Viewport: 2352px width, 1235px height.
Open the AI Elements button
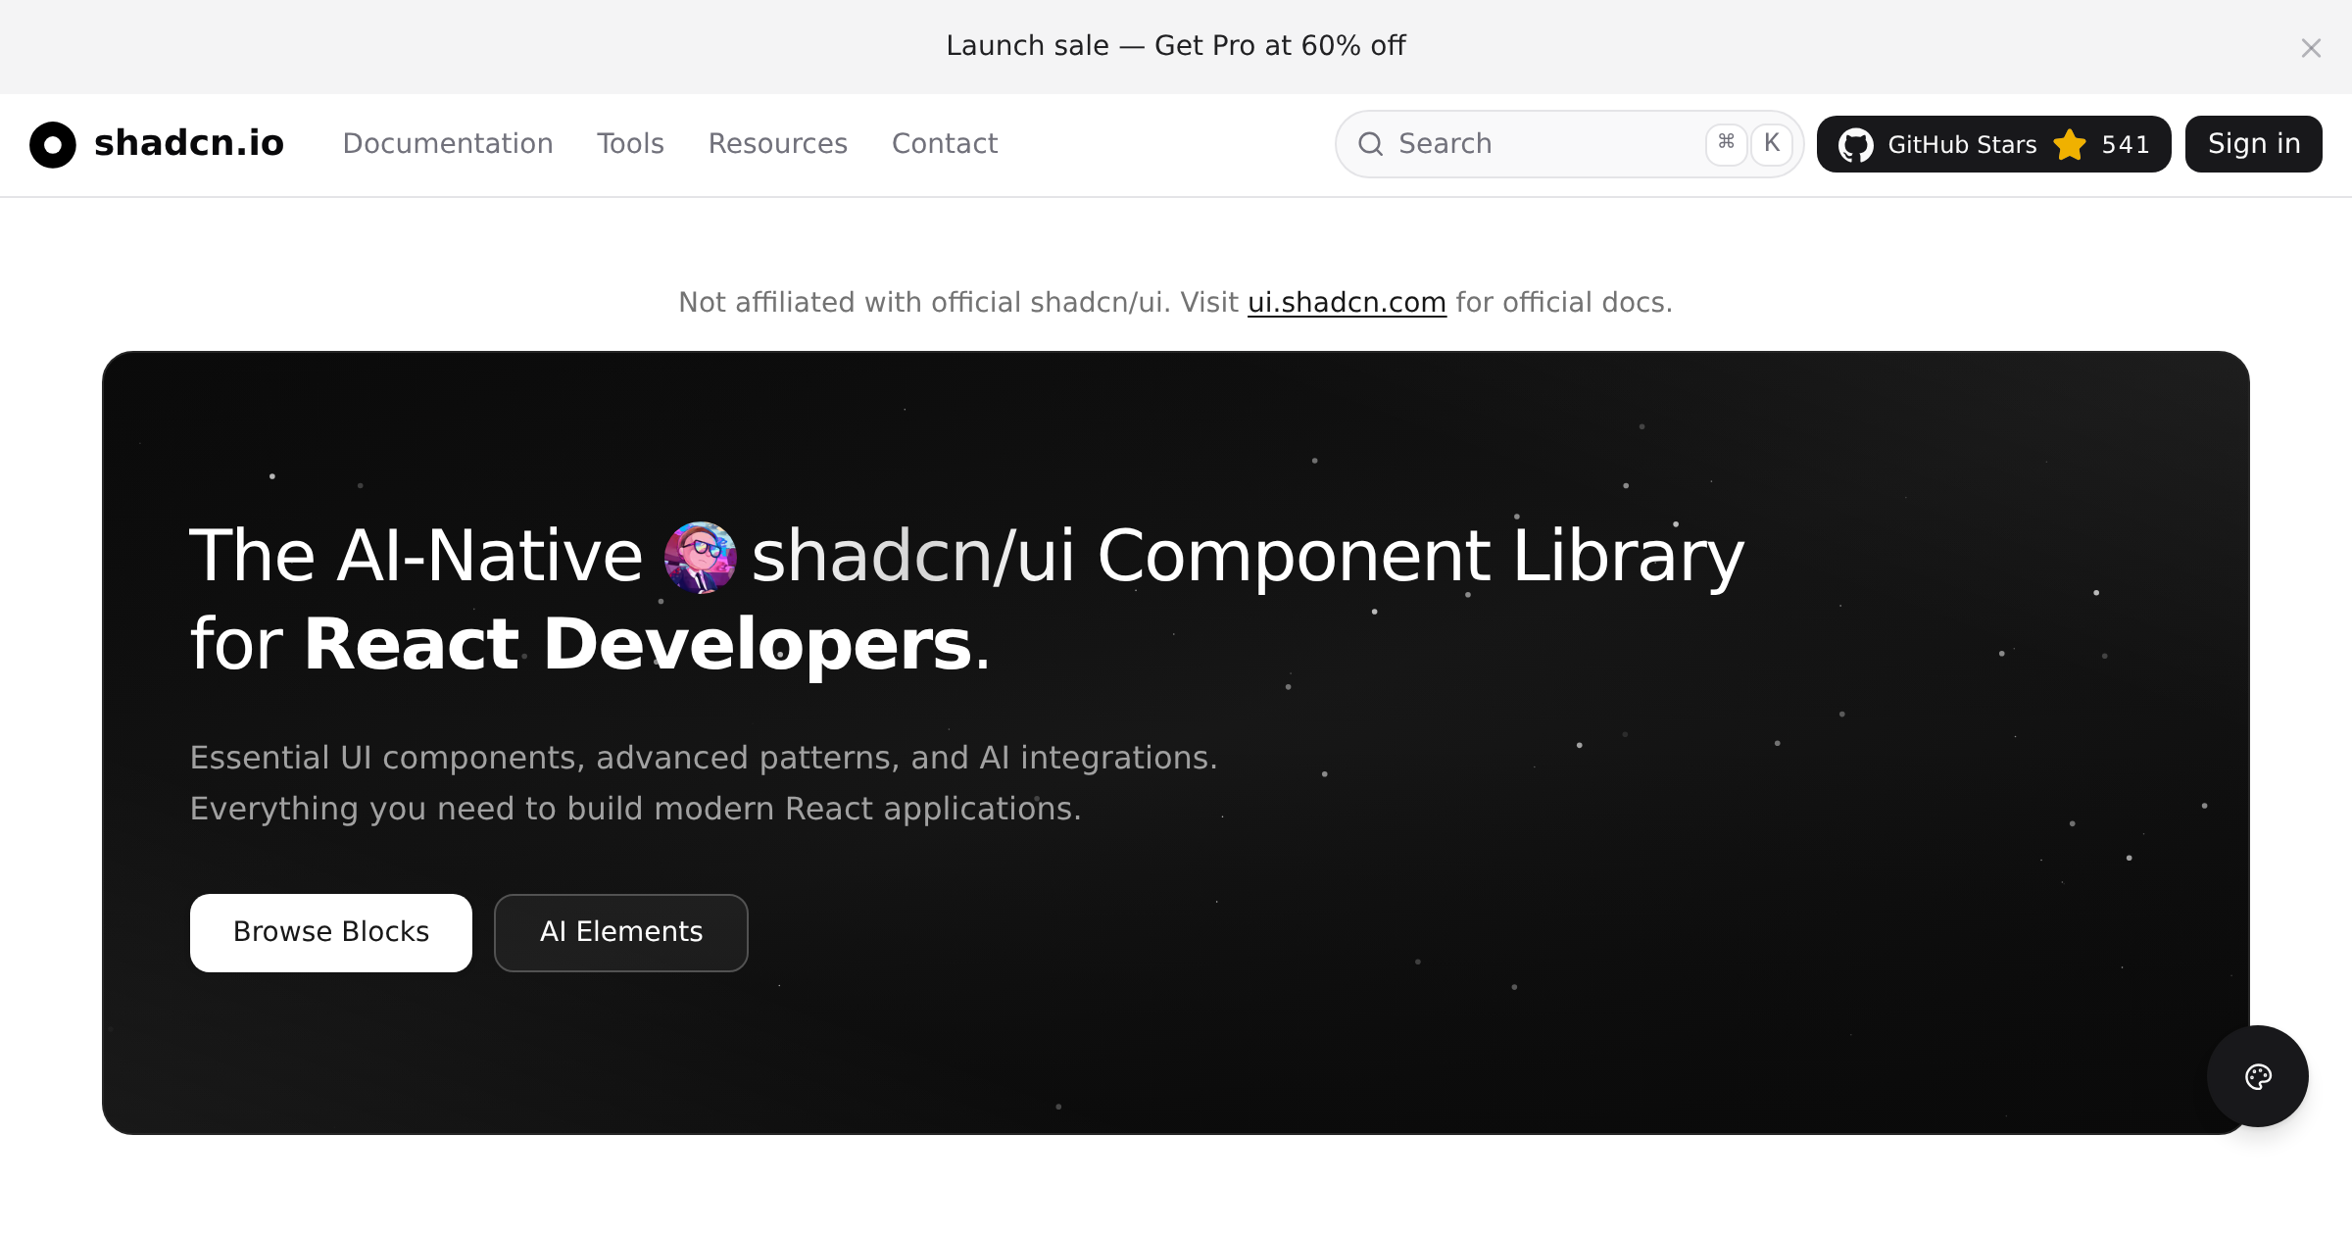pyautogui.click(x=621, y=932)
